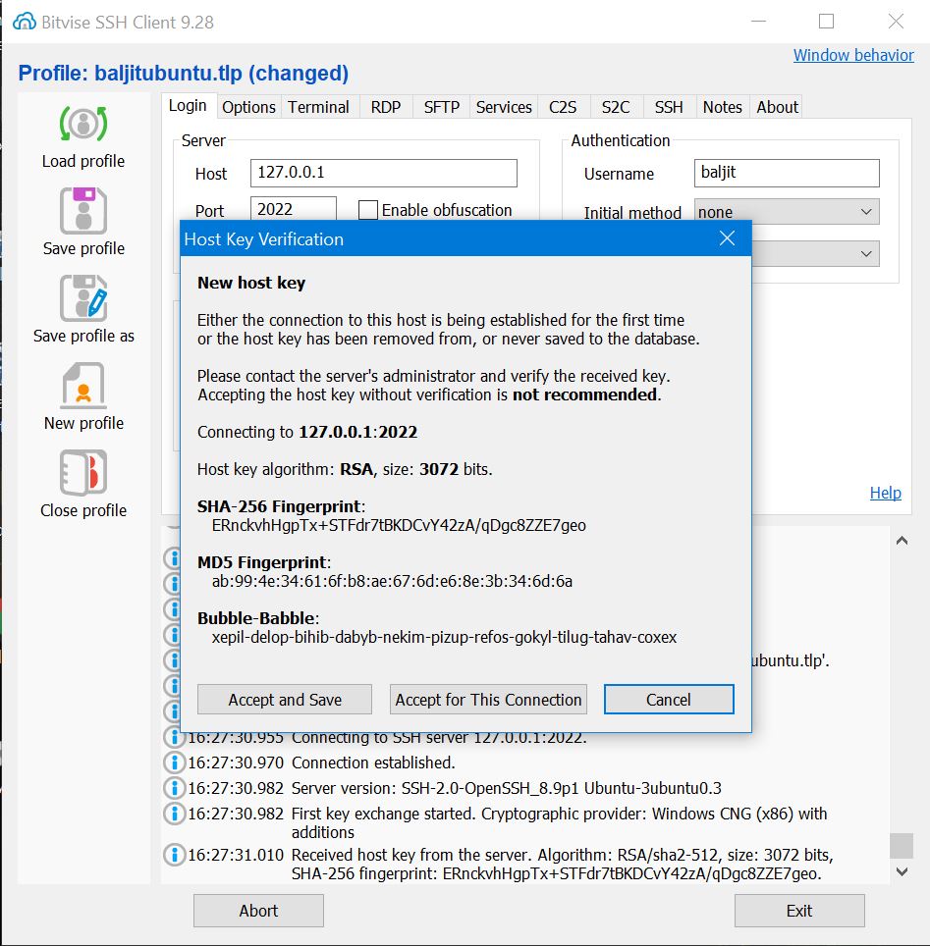Screen dimensions: 930x946
Task: Click info icon beside 'Received host key' log
Action: (x=174, y=855)
